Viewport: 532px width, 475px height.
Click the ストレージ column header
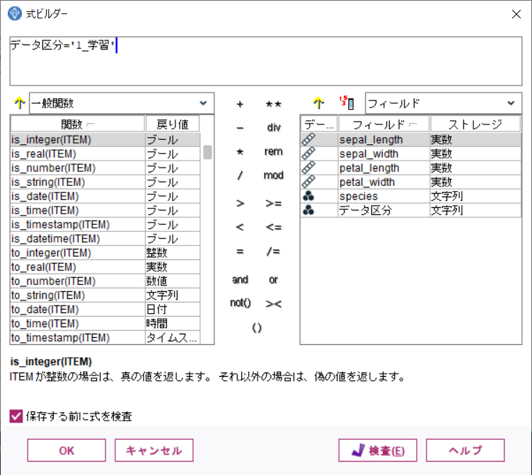coord(475,124)
